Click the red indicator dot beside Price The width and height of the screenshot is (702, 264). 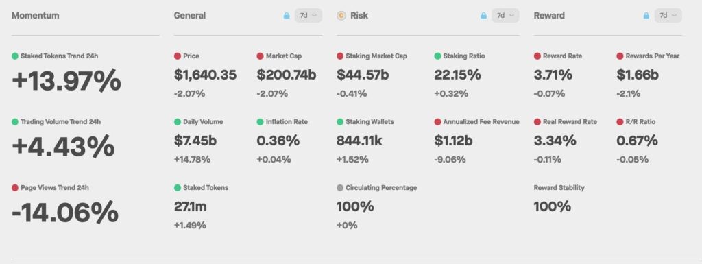[x=178, y=56]
